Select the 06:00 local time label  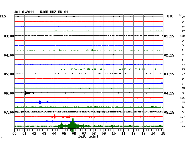point(9,93)
